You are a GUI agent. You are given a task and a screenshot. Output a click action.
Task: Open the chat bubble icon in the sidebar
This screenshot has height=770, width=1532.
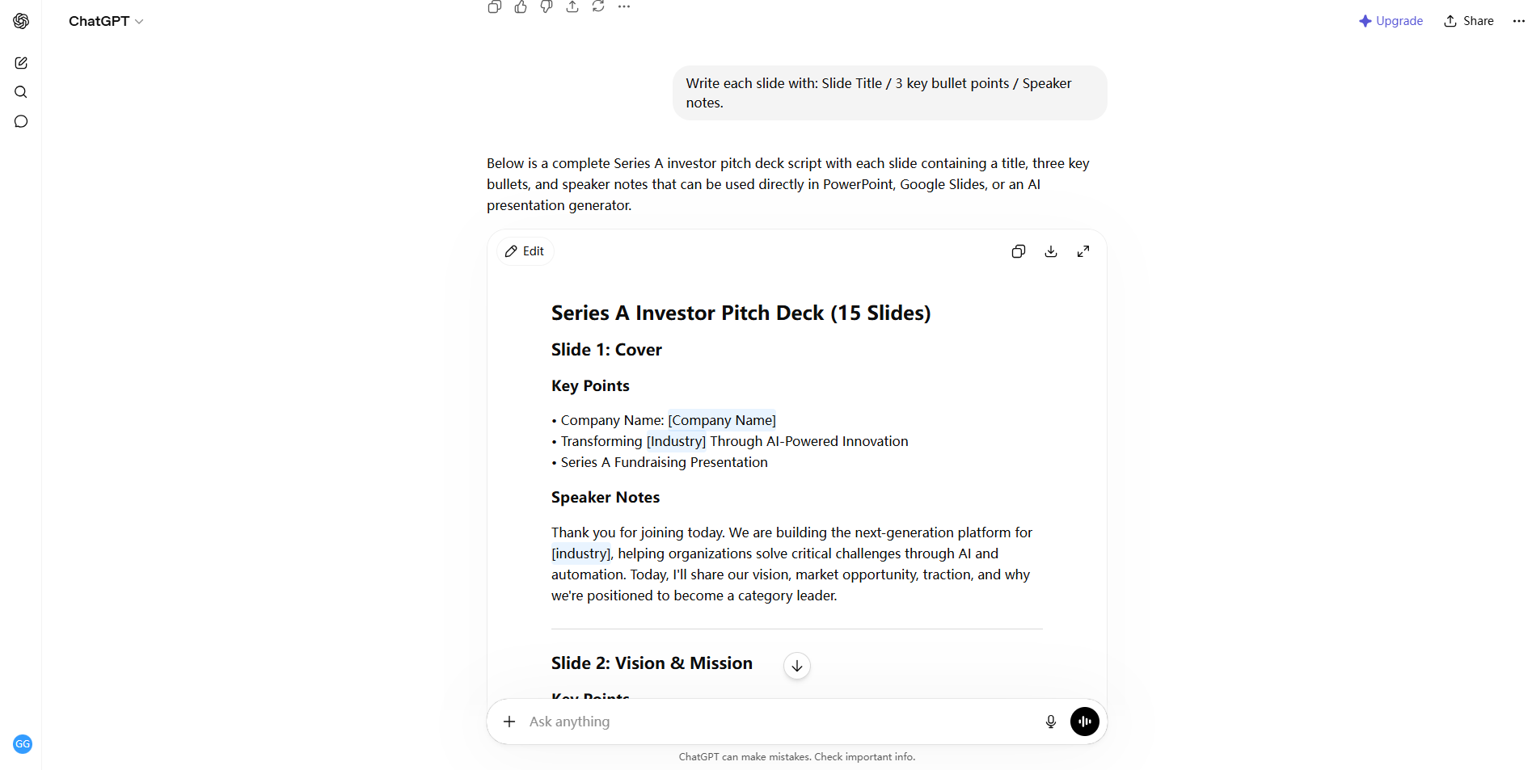21,121
